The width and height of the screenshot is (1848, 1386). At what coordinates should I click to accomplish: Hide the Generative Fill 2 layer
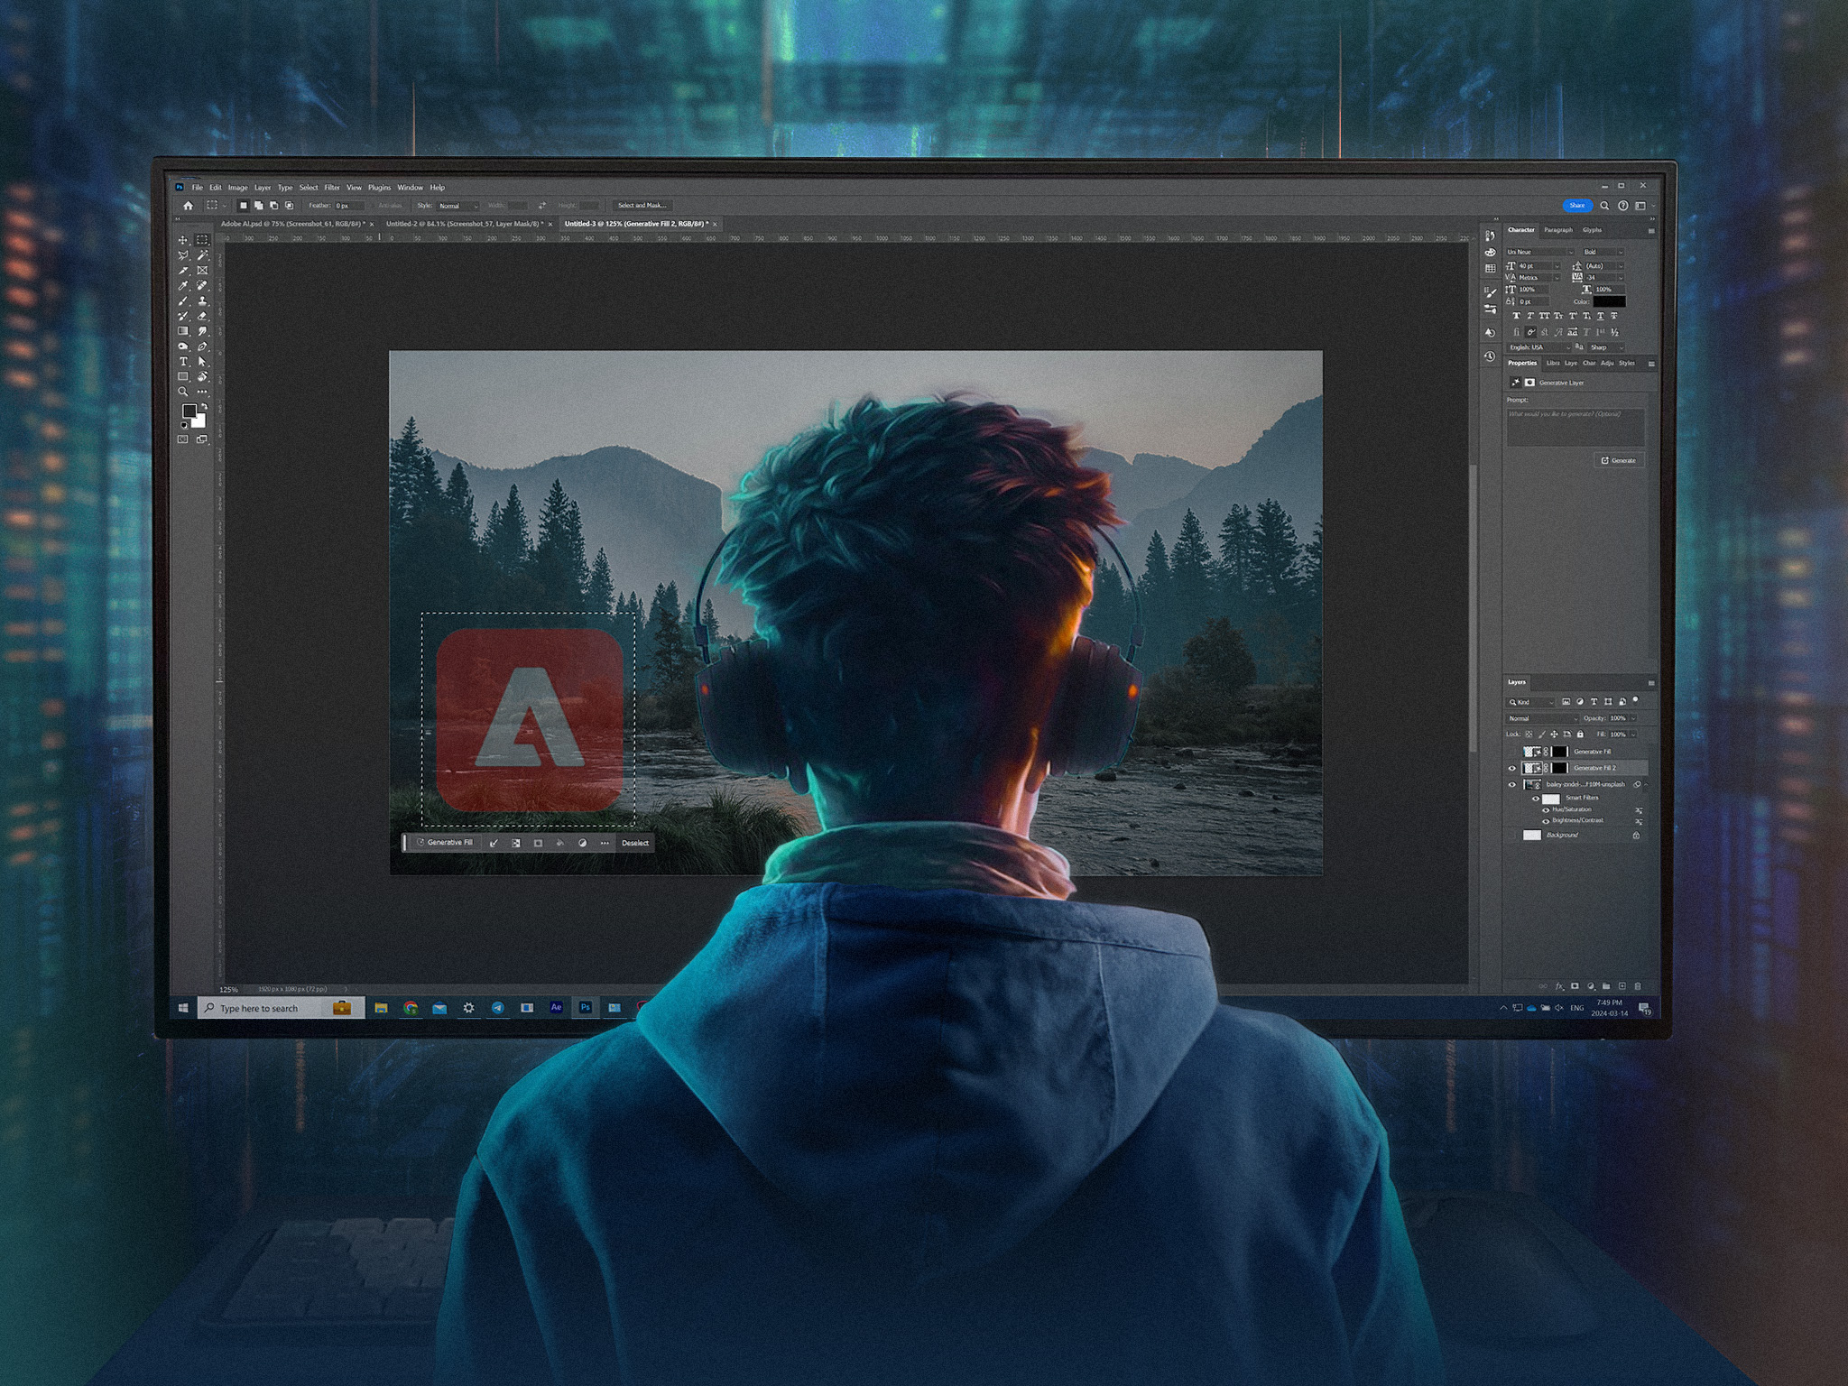pos(1512,768)
